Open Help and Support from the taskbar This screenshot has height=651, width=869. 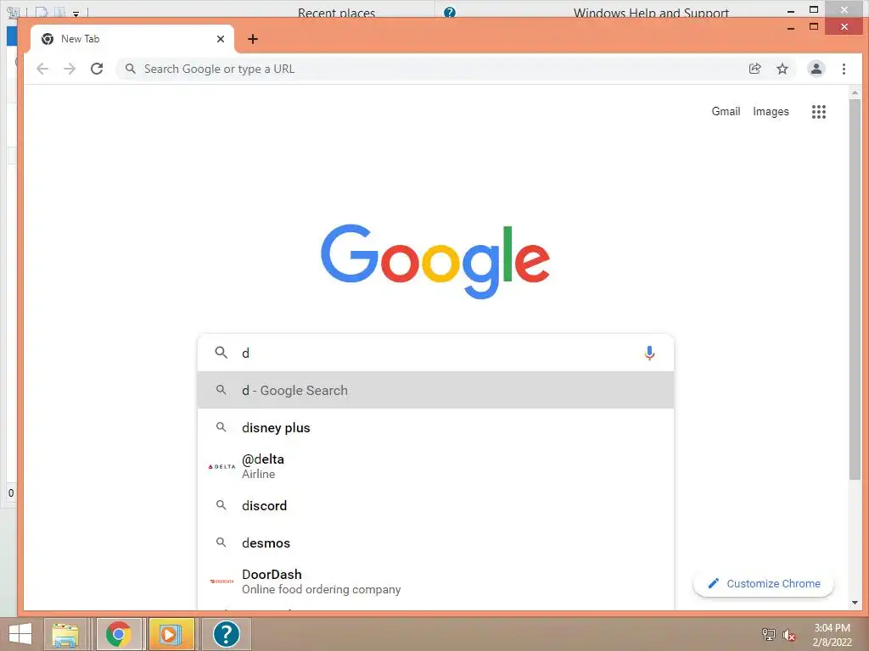(x=226, y=634)
